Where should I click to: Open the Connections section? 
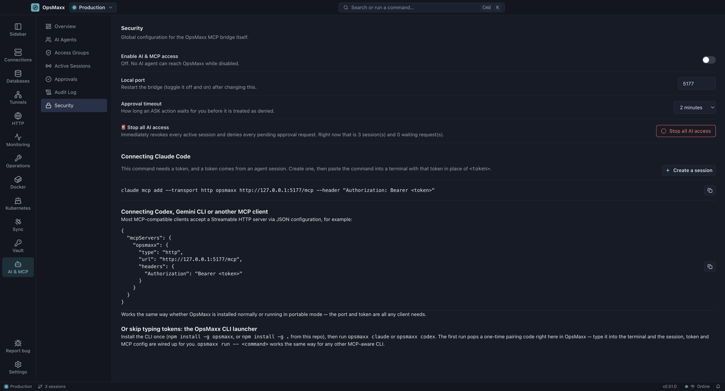tap(18, 55)
